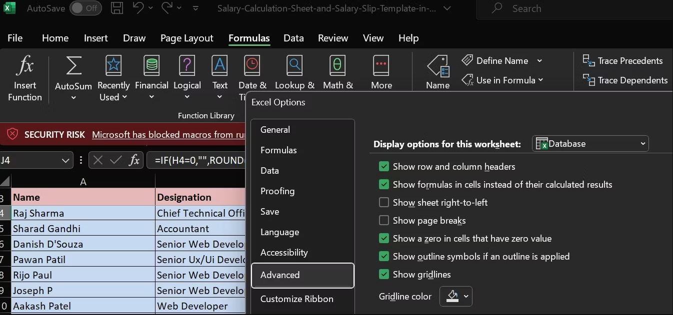Click the Microsoft has blocked macros link
Screen dimensions: 673x315
tap(169, 134)
